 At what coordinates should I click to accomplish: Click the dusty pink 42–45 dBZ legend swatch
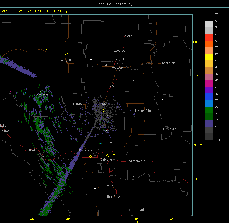click(x=209, y=77)
